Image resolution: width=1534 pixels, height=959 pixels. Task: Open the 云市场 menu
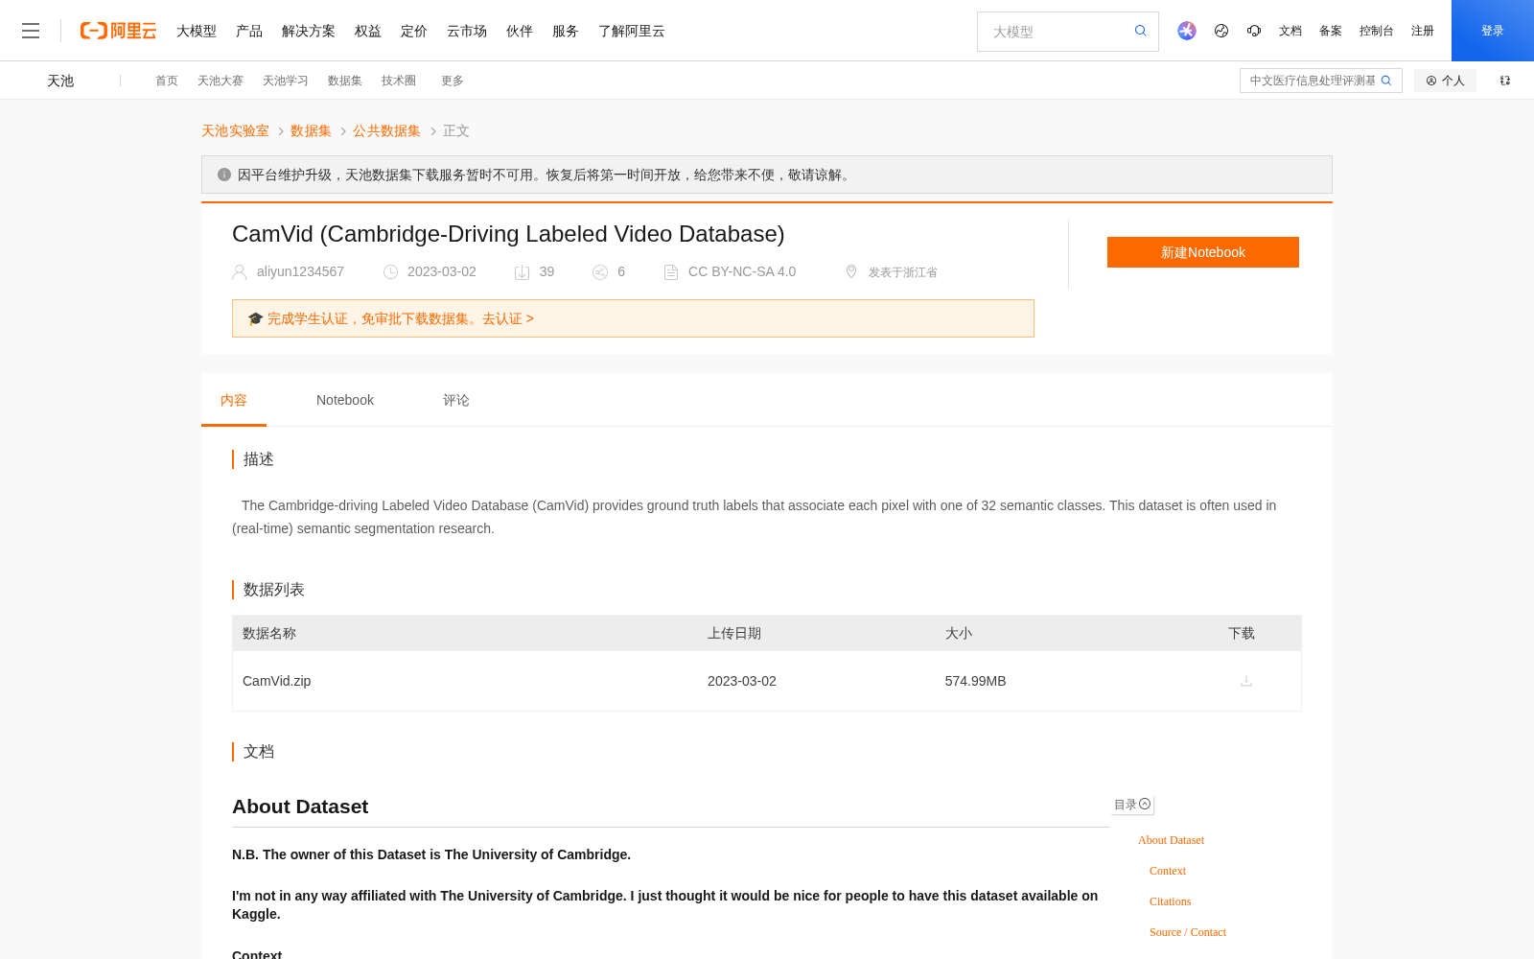pos(467,31)
